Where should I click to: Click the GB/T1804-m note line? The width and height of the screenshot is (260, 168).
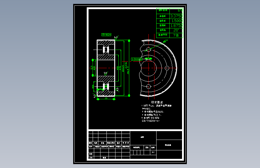click(151, 121)
